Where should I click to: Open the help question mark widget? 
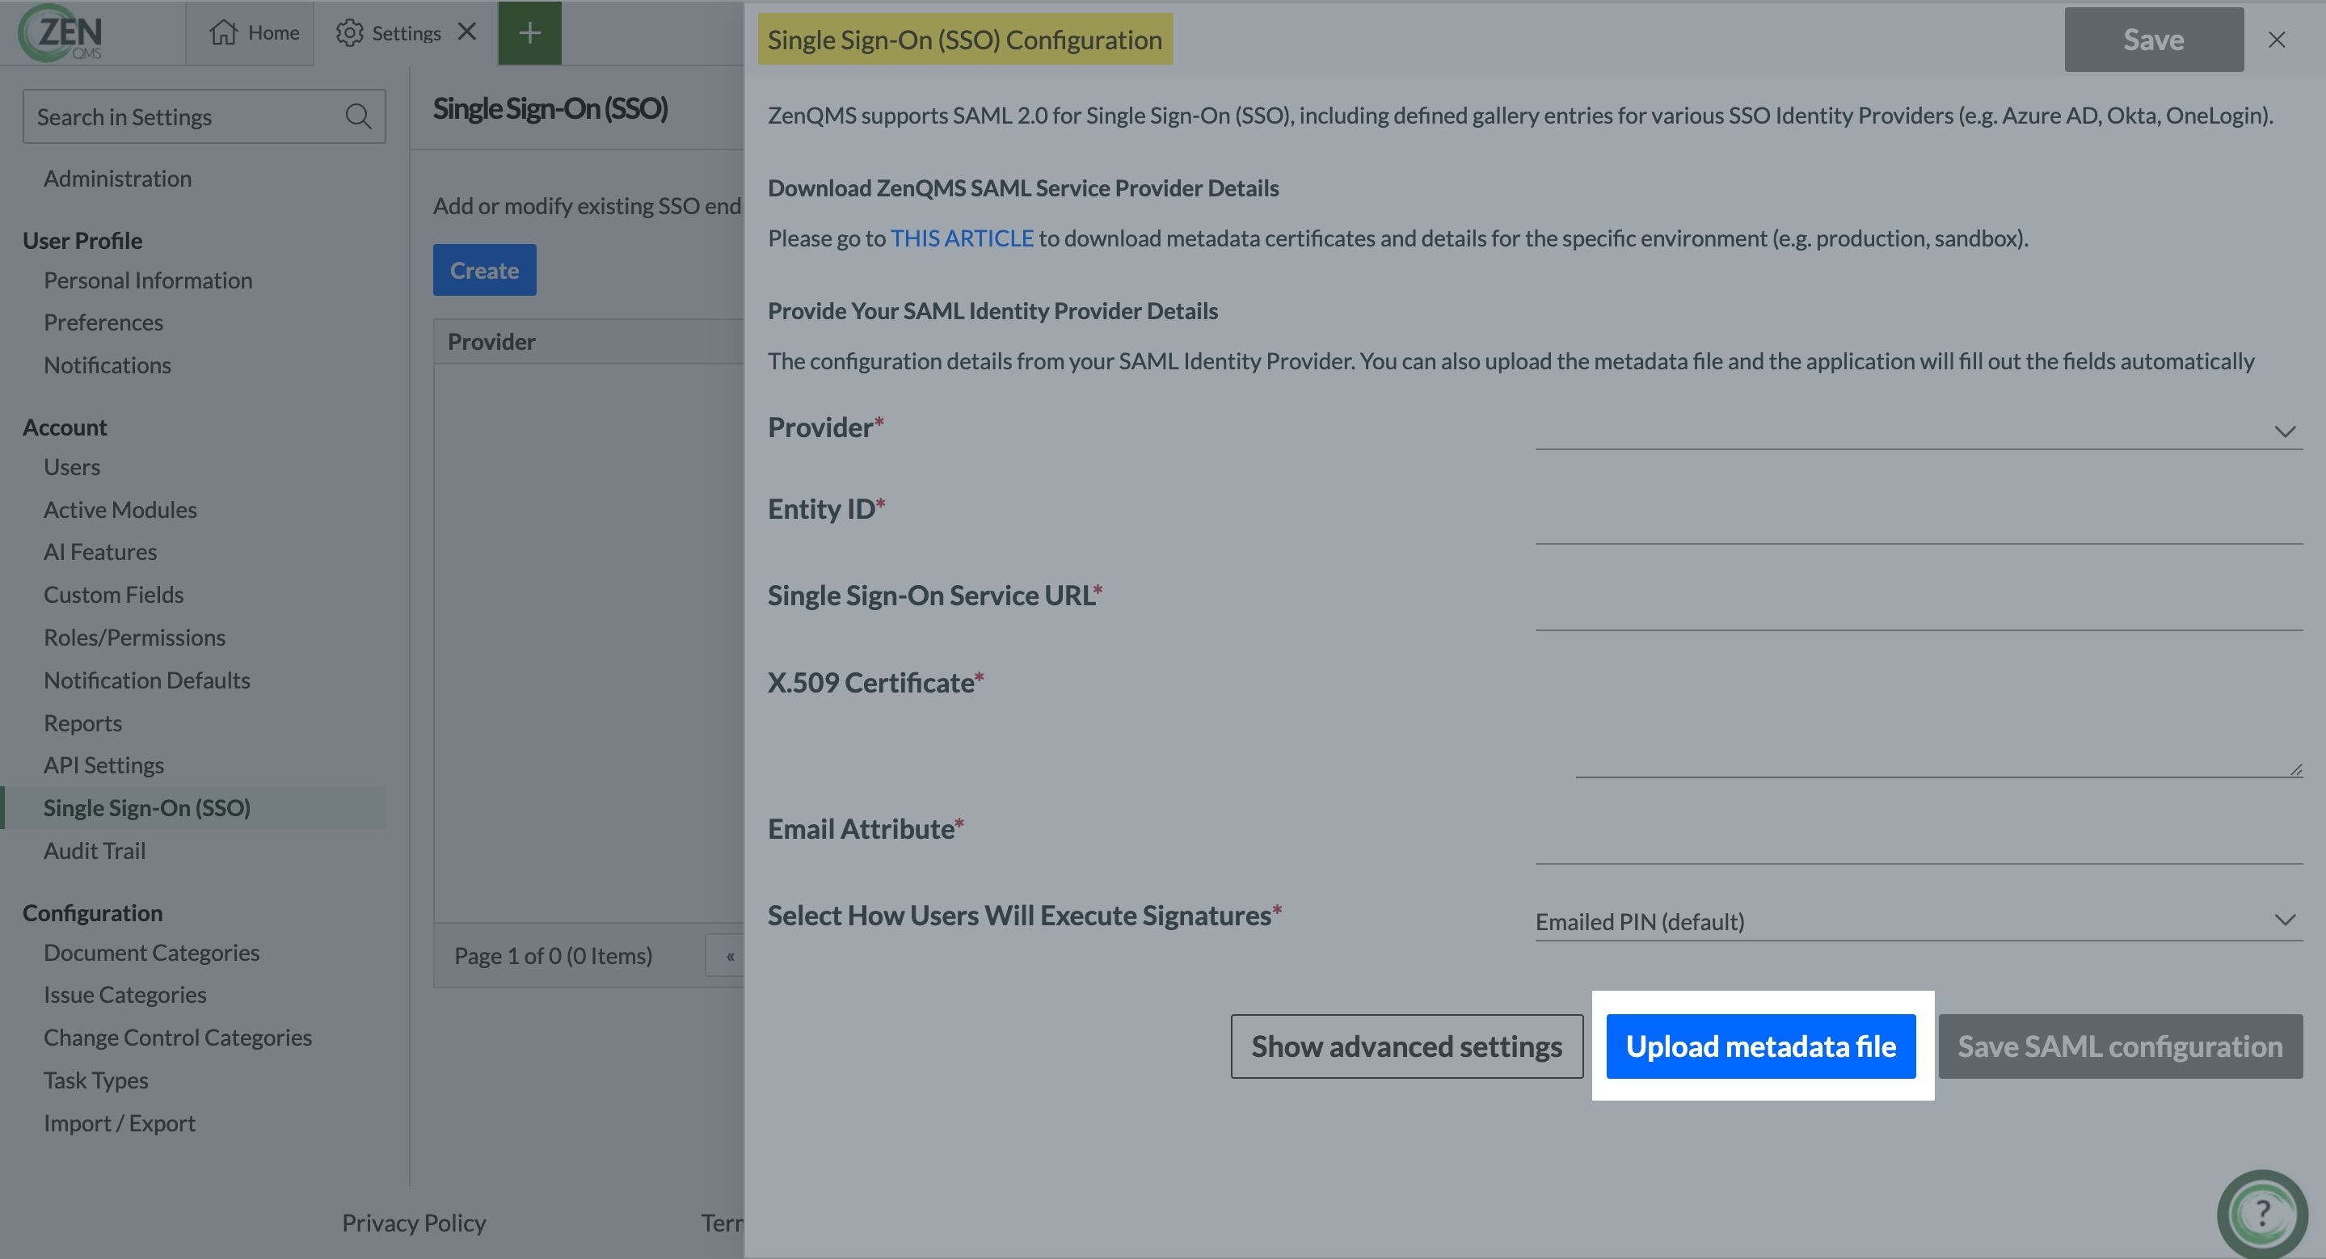click(x=2262, y=1213)
